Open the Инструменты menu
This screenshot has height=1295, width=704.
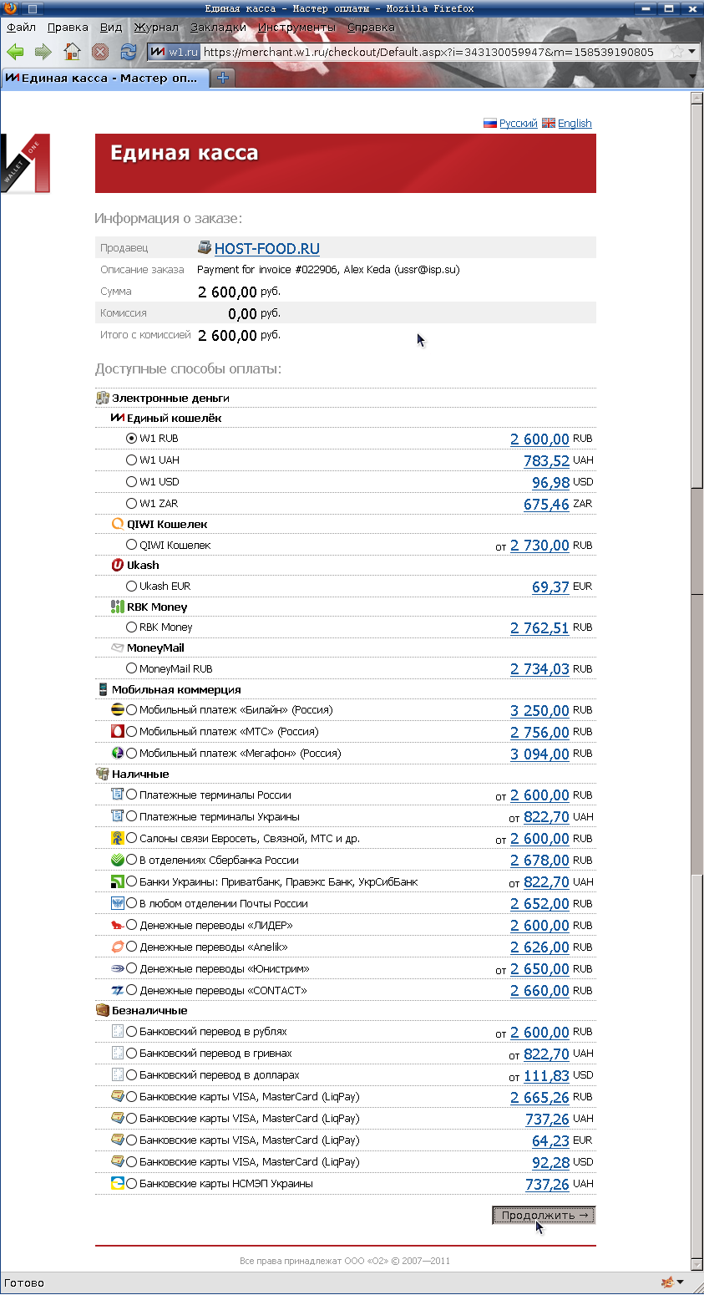[x=296, y=27]
